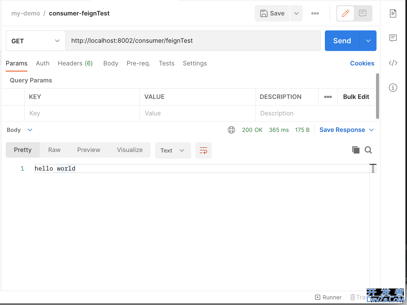Image resolution: width=407 pixels, height=305 pixels.
Task: Switch to build mode pencil icon
Action: click(x=346, y=13)
